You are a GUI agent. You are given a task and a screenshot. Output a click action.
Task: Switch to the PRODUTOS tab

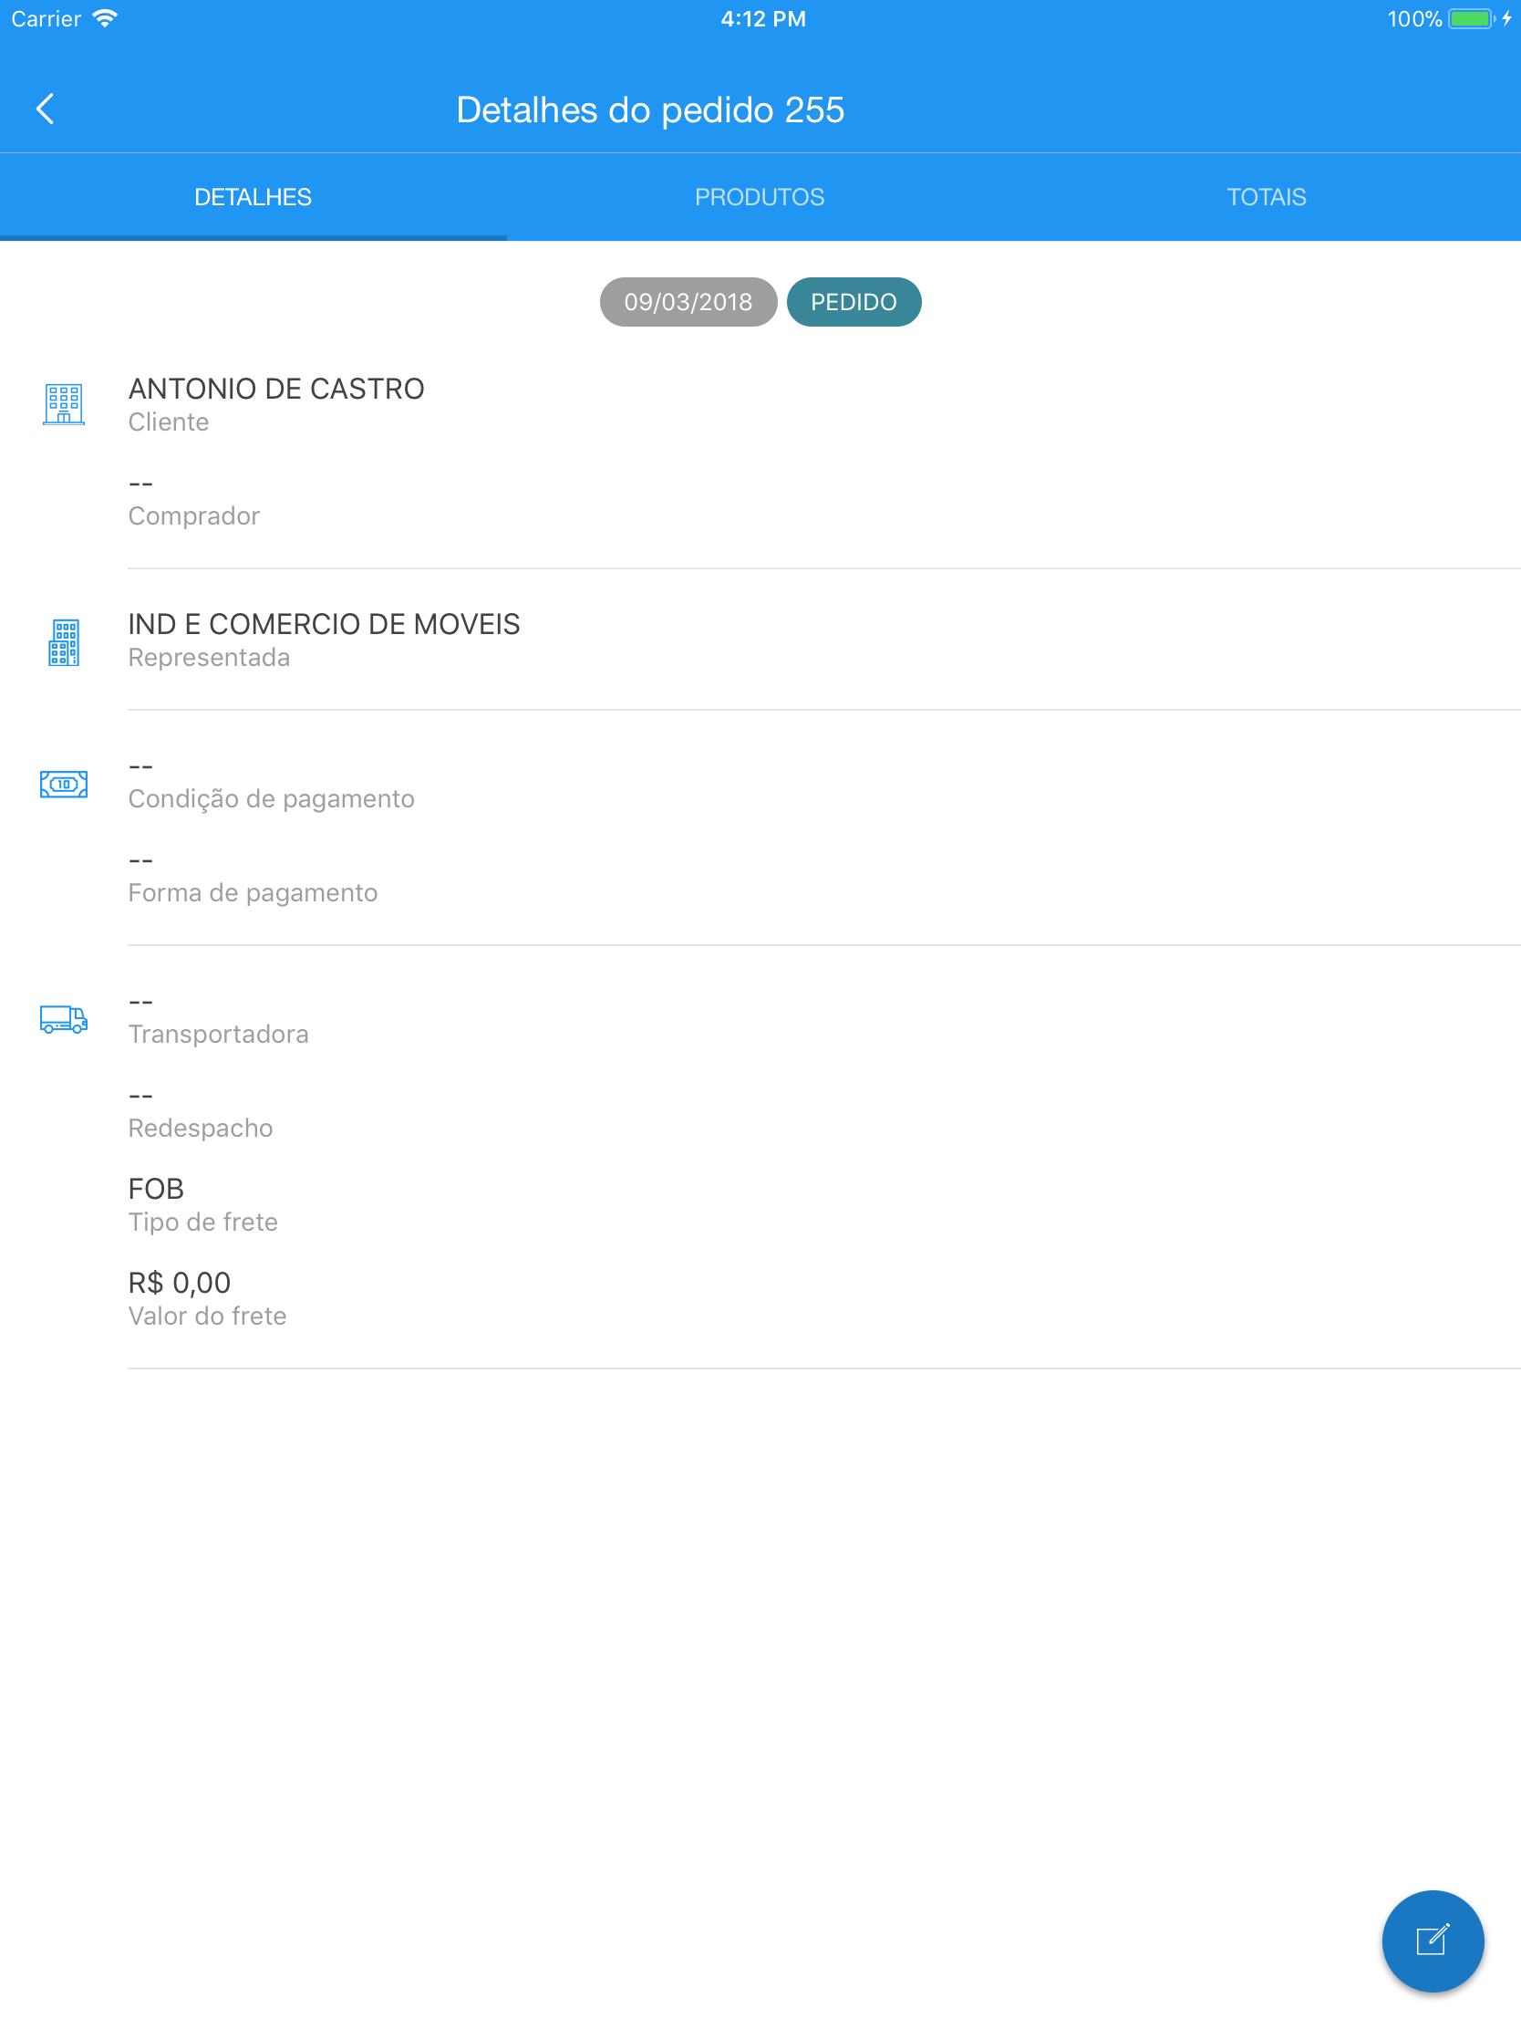(x=759, y=195)
